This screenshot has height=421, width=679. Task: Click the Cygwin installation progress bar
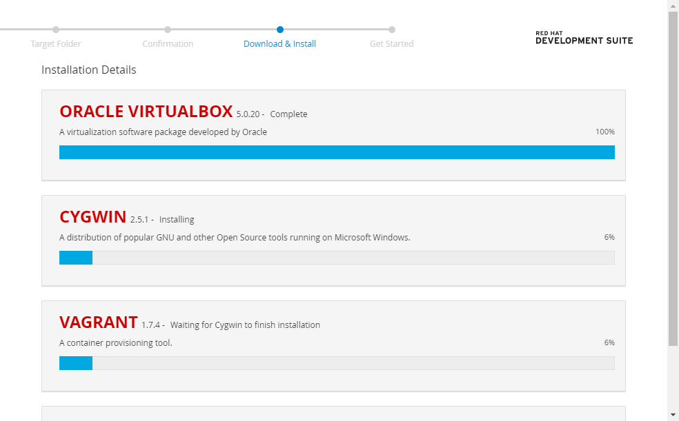pyautogui.click(x=337, y=258)
